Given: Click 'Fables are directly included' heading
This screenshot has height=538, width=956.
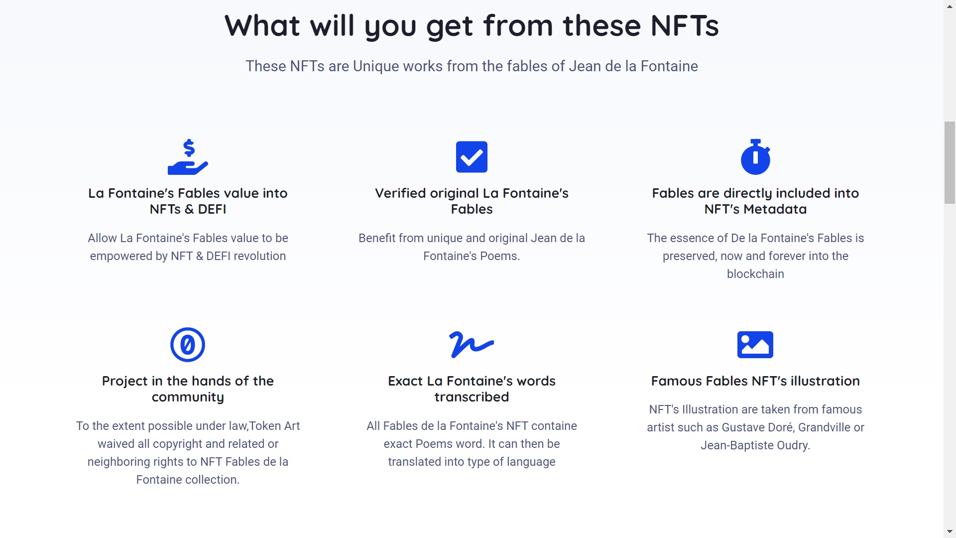Looking at the screenshot, I should [x=755, y=201].
